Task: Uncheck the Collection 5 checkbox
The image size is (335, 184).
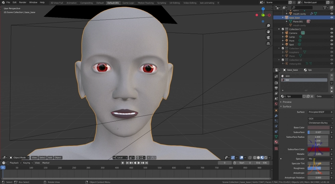Action: tap(283, 29)
